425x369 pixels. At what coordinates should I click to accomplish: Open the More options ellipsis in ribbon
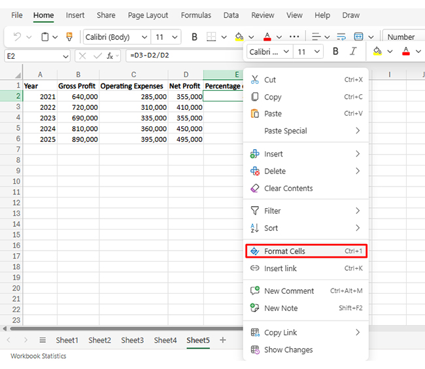[x=294, y=37]
